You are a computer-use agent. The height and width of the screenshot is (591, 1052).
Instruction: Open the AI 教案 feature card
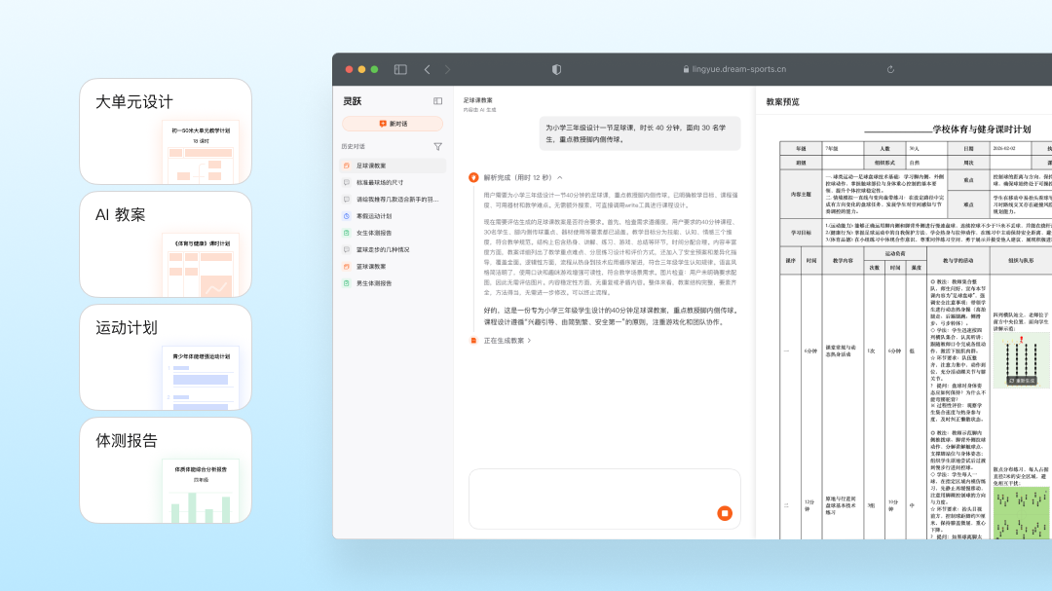(166, 244)
